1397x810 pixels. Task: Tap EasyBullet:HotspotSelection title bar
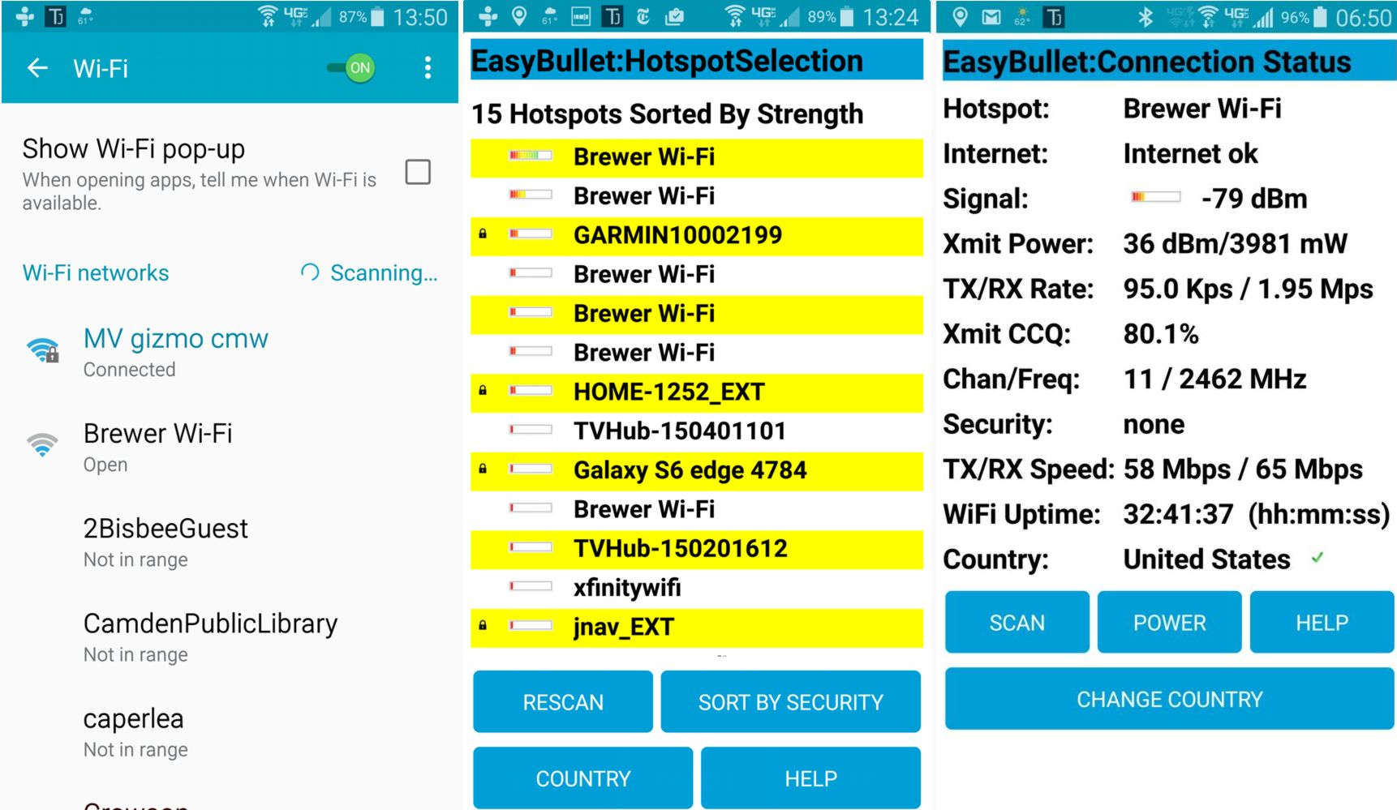point(697,61)
